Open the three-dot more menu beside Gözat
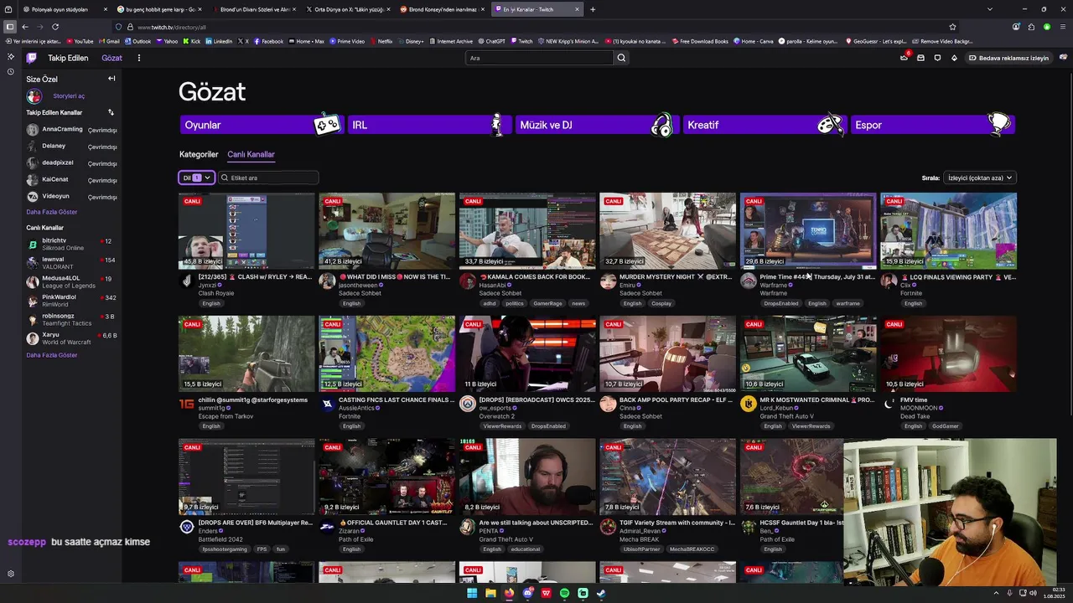 [x=139, y=58]
